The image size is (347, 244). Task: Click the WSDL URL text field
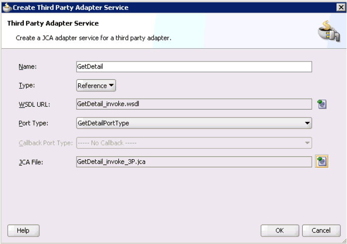coord(194,104)
